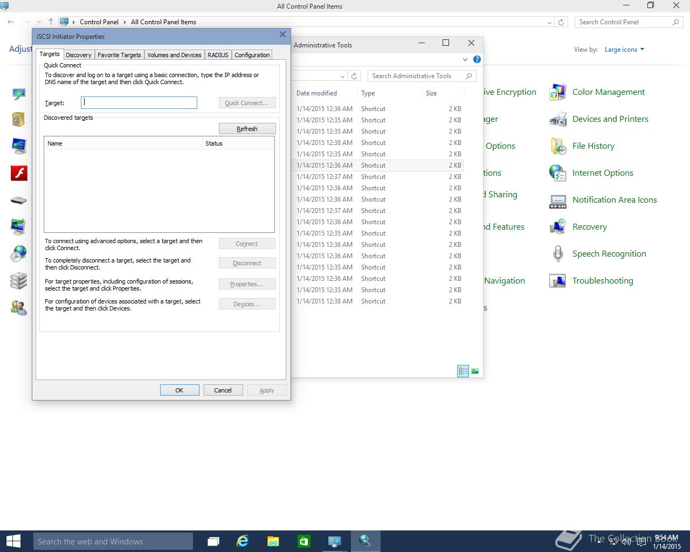Click the Internet Options globe icon
Image resolution: width=690 pixels, height=552 pixels.
[557, 173]
